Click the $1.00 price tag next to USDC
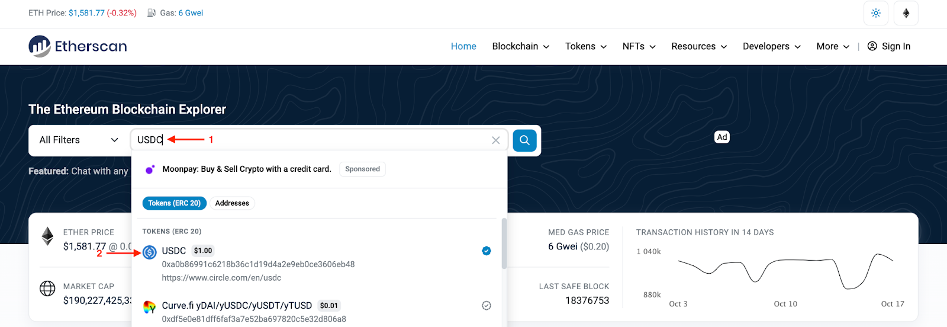 (x=203, y=251)
